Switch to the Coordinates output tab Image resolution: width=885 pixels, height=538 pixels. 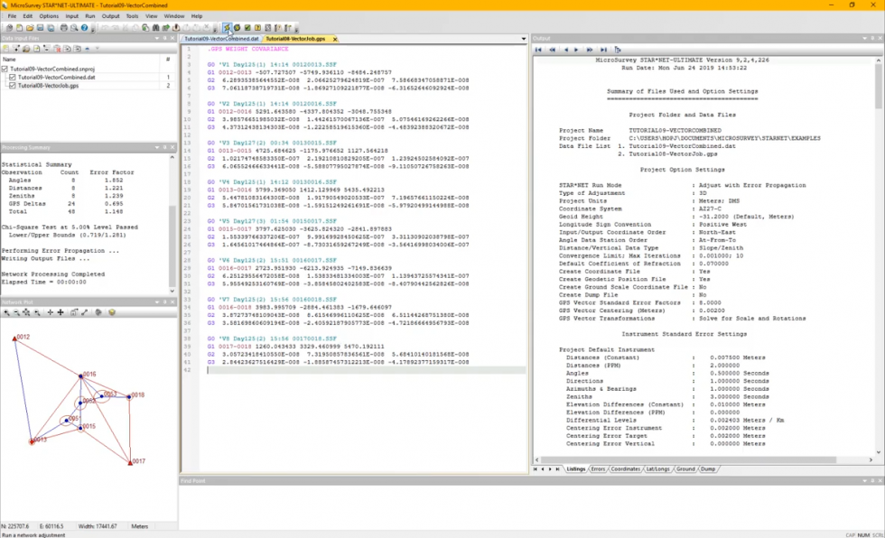pos(625,469)
